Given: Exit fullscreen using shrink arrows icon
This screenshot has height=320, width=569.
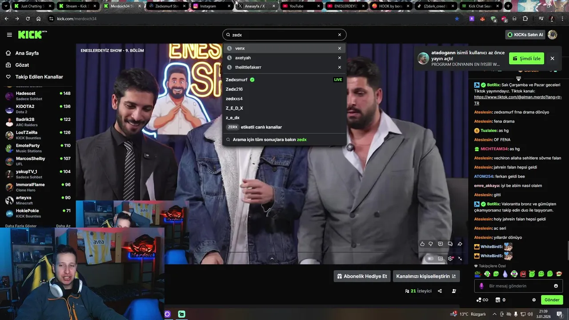Looking at the screenshot, I should [460, 259].
